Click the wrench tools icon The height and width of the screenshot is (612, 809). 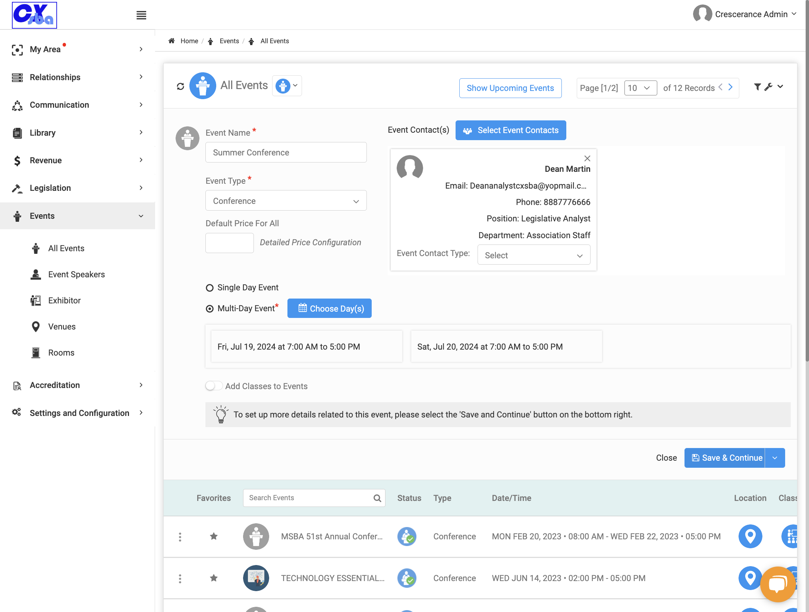[x=768, y=87]
